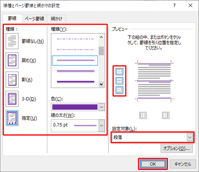Viewport: 199px width, 172px height.
Task: Click the middle border line in preview diagram
Action: tap(154, 81)
